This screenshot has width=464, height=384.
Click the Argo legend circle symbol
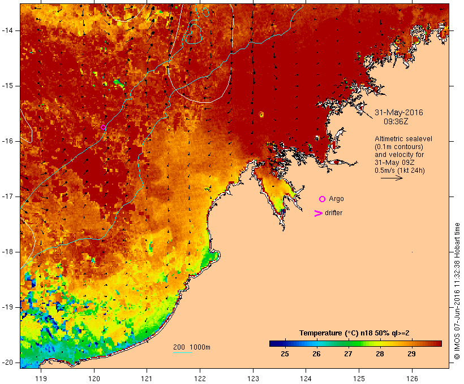pos(323,199)
